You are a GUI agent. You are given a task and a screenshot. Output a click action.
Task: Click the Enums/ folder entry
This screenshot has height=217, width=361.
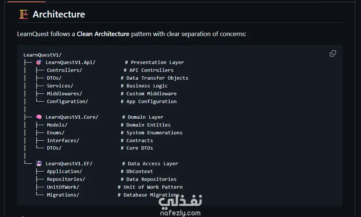coord(55,133)
